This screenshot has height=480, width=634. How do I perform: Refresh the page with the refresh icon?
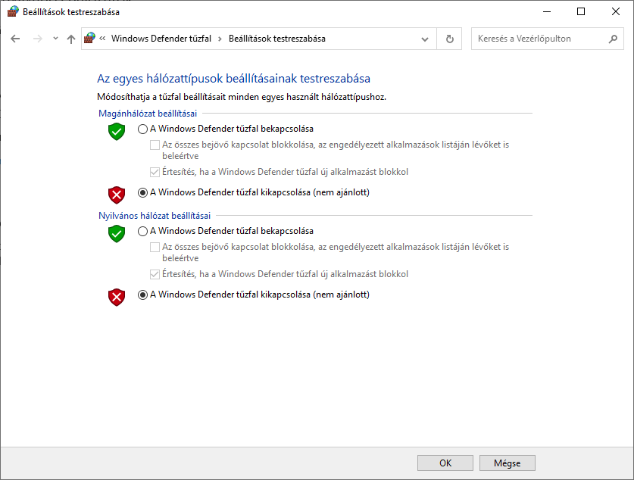pyautogui.click(x=450, y=39)
